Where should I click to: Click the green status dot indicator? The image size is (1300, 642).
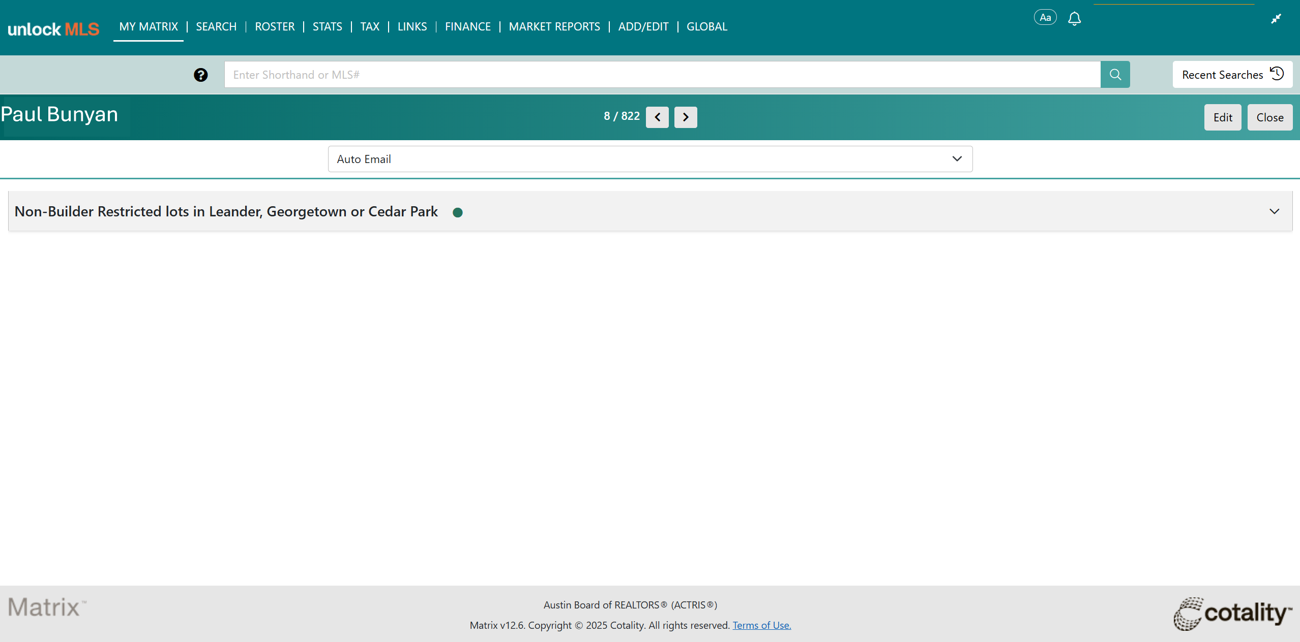tap(458, 213)
